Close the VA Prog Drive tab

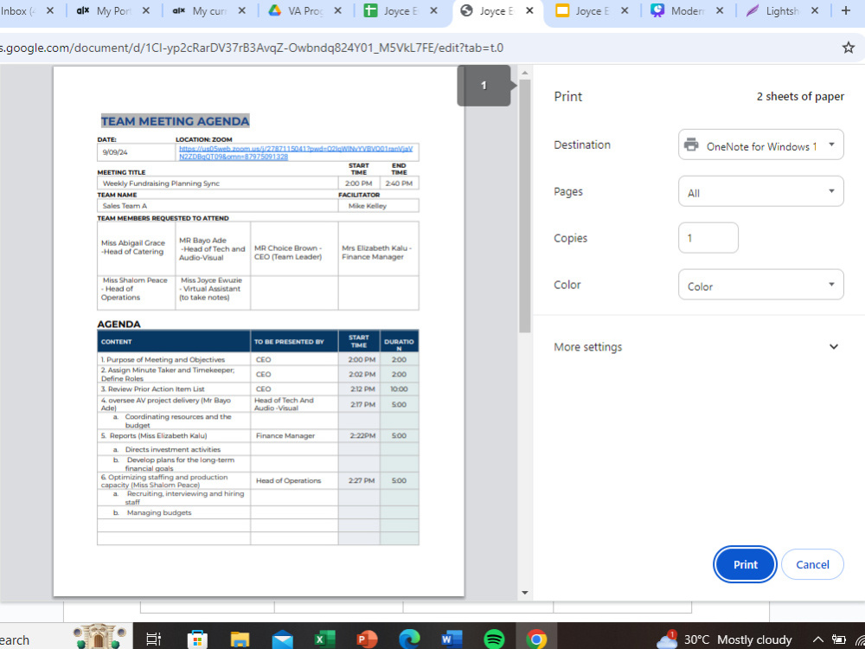tap(337, 10)
